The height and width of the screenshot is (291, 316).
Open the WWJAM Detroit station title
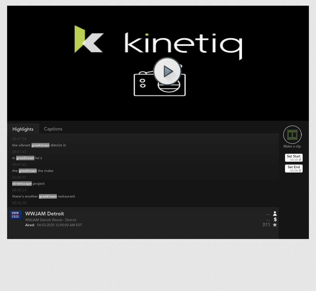[45, 214]
